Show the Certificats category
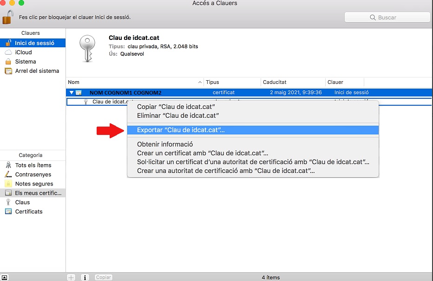The width and height of the screenshot is (433, 281). [29, 211]
